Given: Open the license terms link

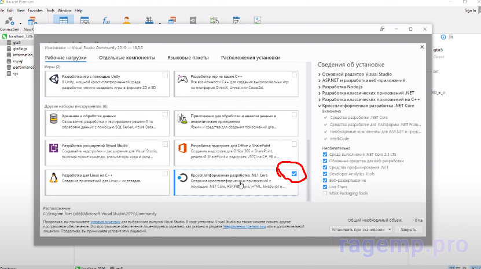Looking at the screenshot, I should 105,222.
